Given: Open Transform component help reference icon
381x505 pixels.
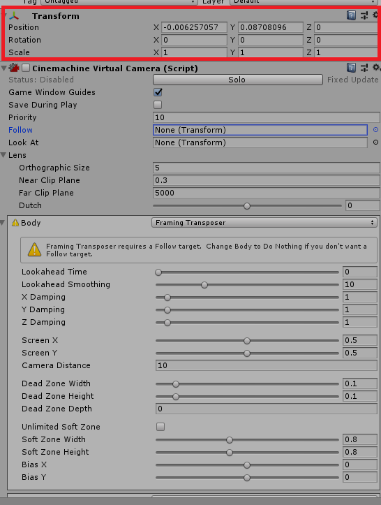Looking at the screenshot, I should pyautogui.click(x=351, y=15).
